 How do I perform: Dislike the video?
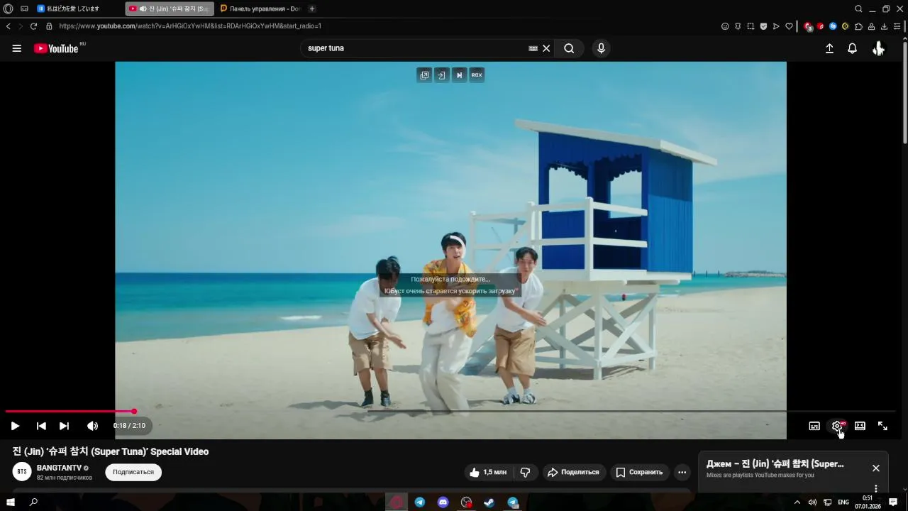point(526,472)
